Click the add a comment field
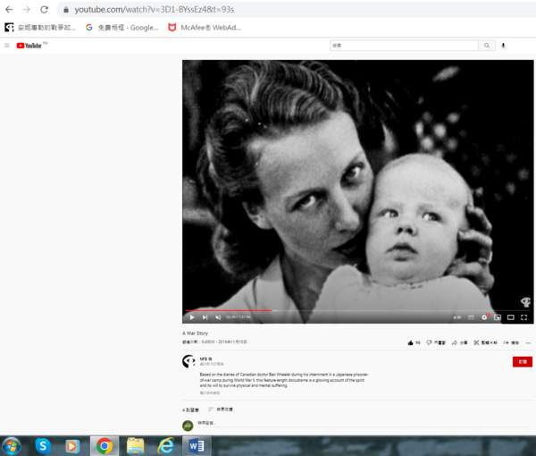536x456 pixels. [364, 423]
